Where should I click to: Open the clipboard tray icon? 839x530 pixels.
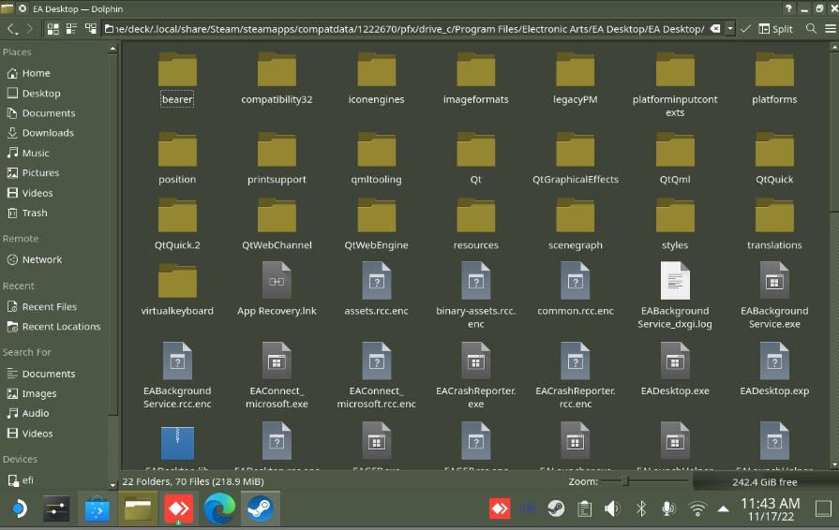point(585,508)
